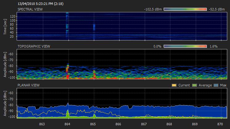Click the green Average legend swatch
The height and width of the screenshot is (129, 230).
pyautogui.click(x=194, y=85)
